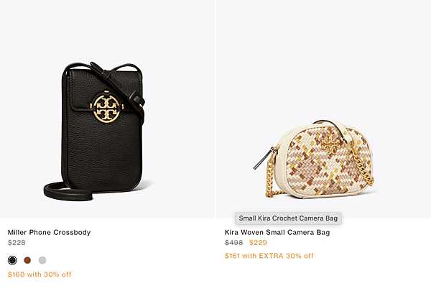Click the Small Kira Crochet Camera Bag tooltip
431x291 pixels.
pos(288,218)
